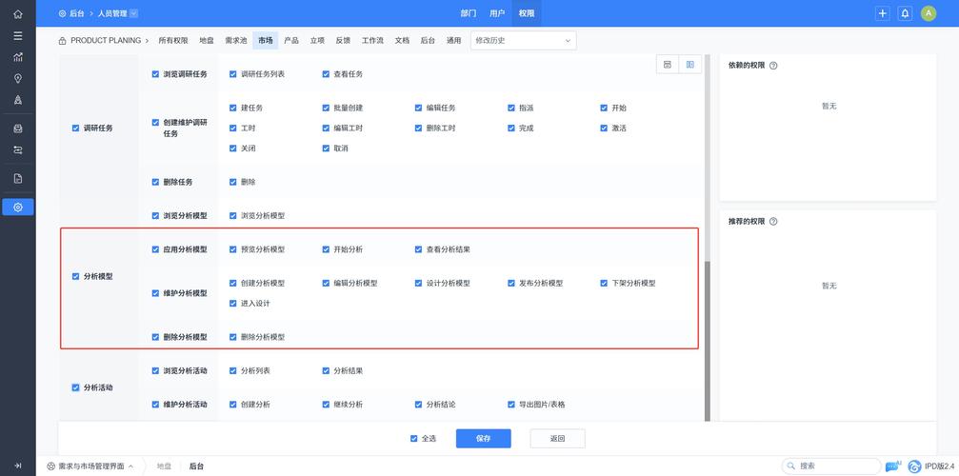Uncheck 指派 permission checkbox
959x476 pixels.
click(511, 108)
